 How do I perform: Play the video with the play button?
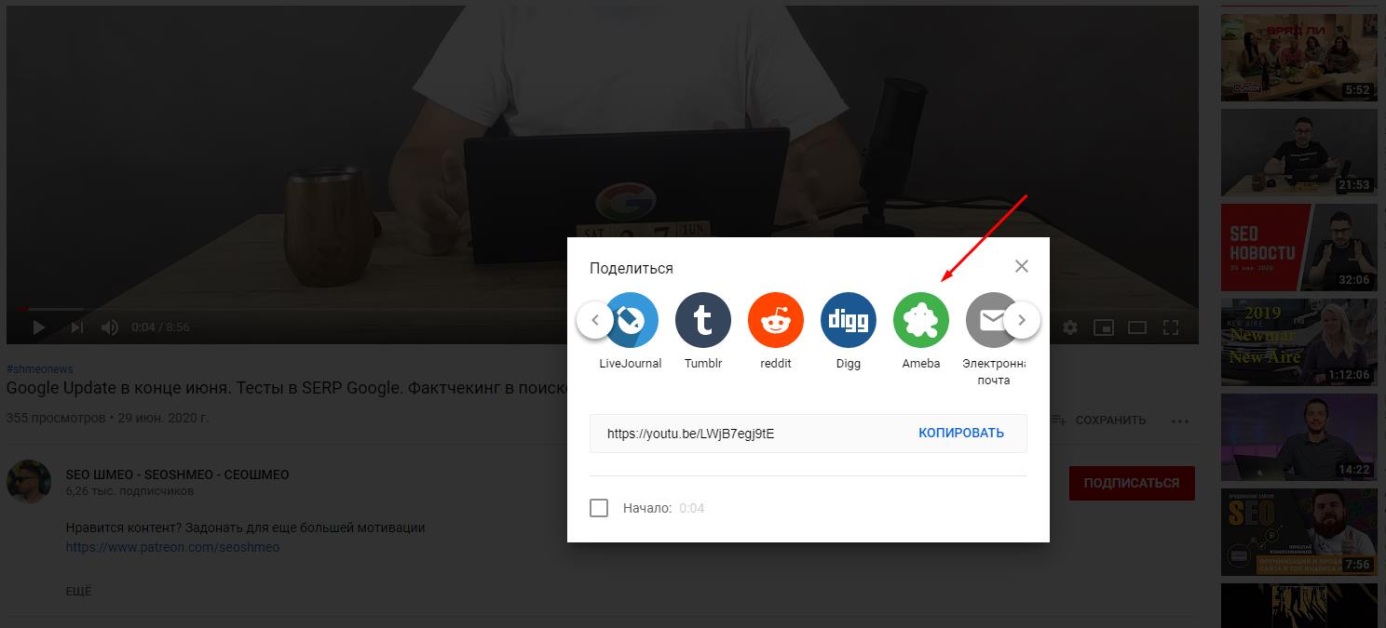pos(39,327)
